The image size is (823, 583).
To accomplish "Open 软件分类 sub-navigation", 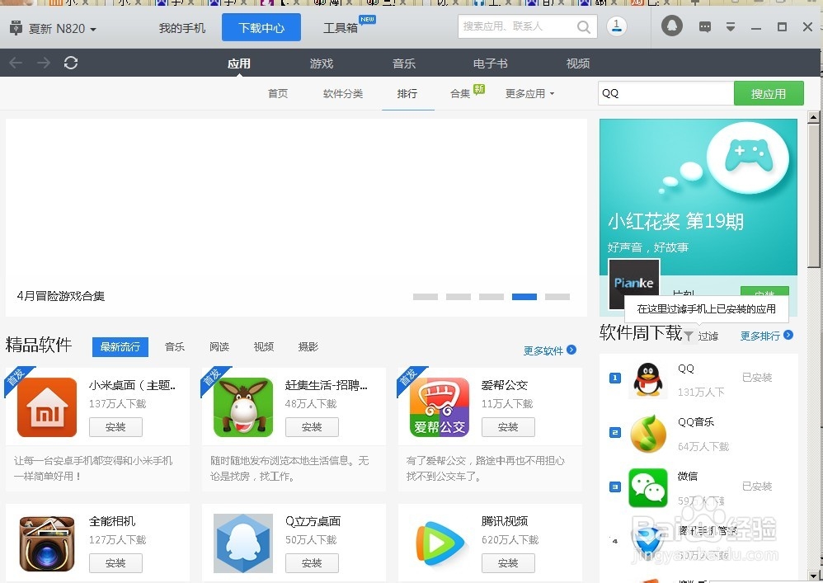I will pos(343,93).
